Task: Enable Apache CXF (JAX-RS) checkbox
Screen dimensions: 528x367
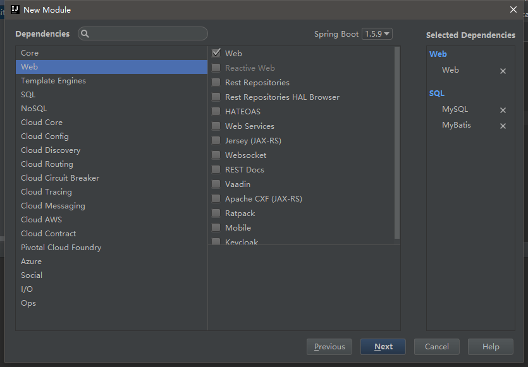Action: [216, 198]
